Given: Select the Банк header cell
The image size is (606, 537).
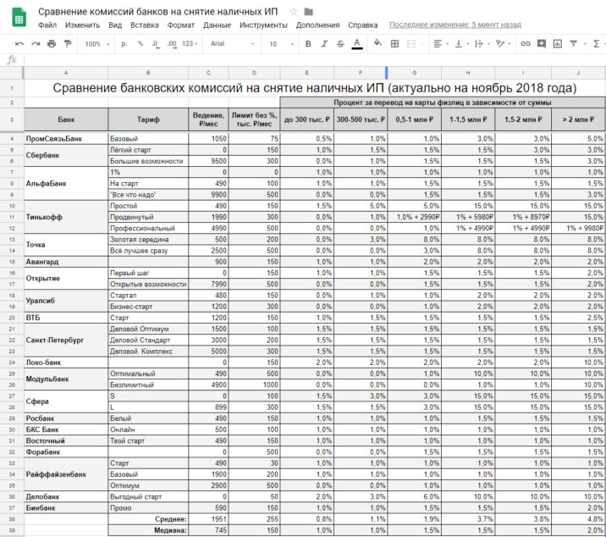Looking at the screenshot, I should pyautogui.click(x=66, y=119).
